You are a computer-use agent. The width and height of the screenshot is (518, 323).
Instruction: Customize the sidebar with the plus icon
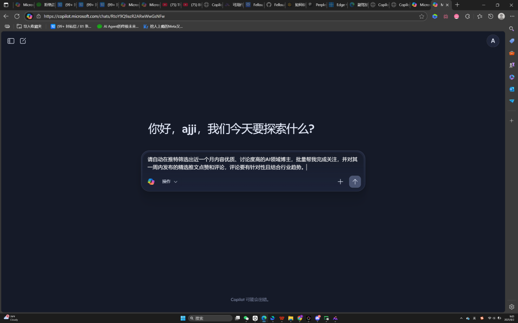(511, 120)
